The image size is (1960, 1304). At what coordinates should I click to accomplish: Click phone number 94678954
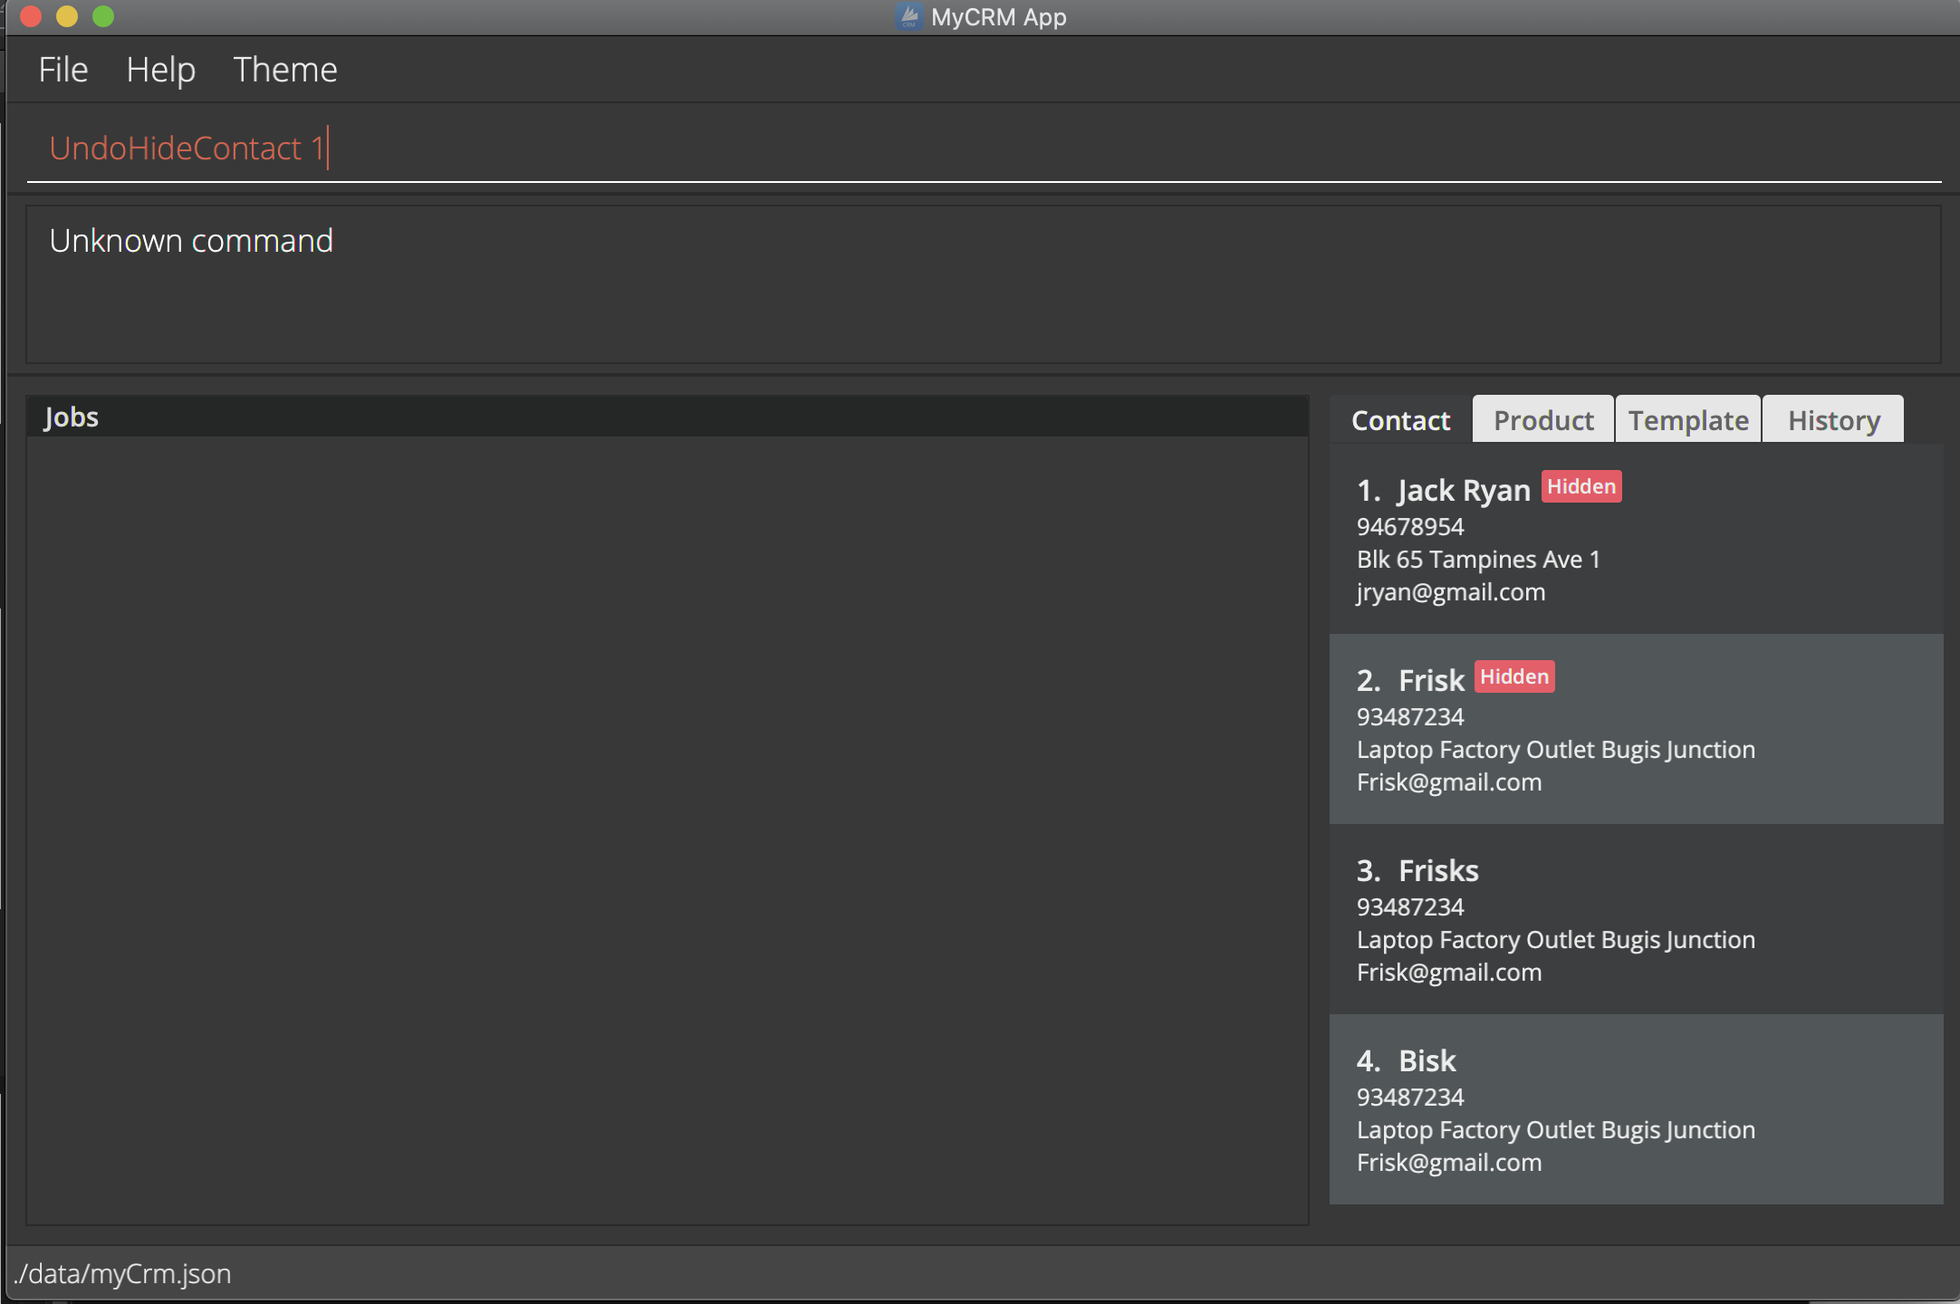click(x=1410, y=527)
